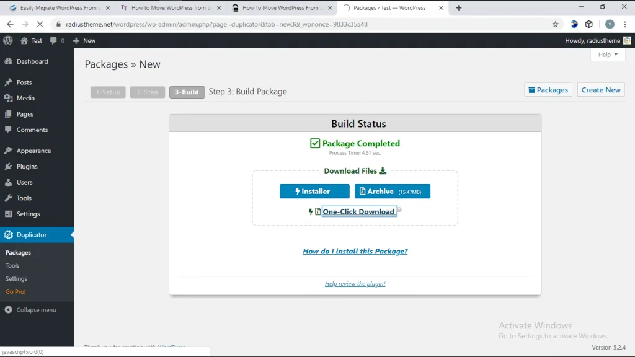Click the Go Pro! link

tap(16, 291)
